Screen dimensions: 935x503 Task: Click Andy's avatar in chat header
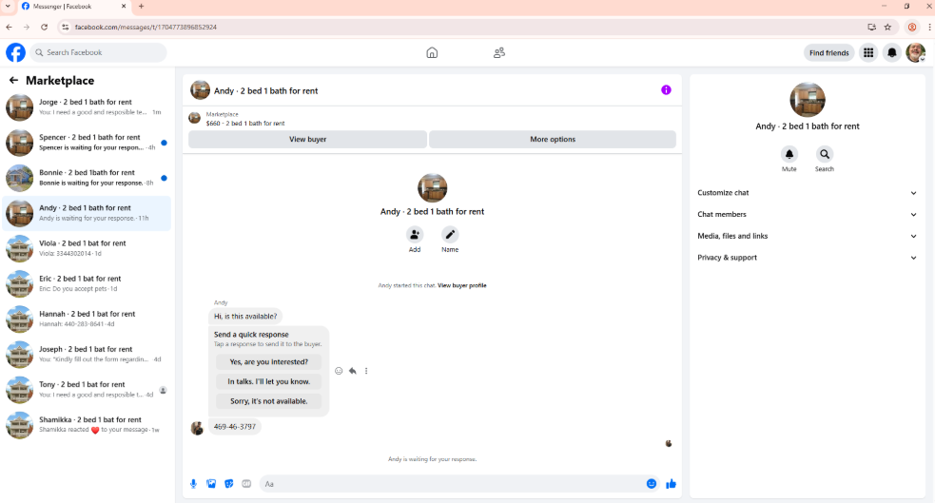tap(200, 90)
